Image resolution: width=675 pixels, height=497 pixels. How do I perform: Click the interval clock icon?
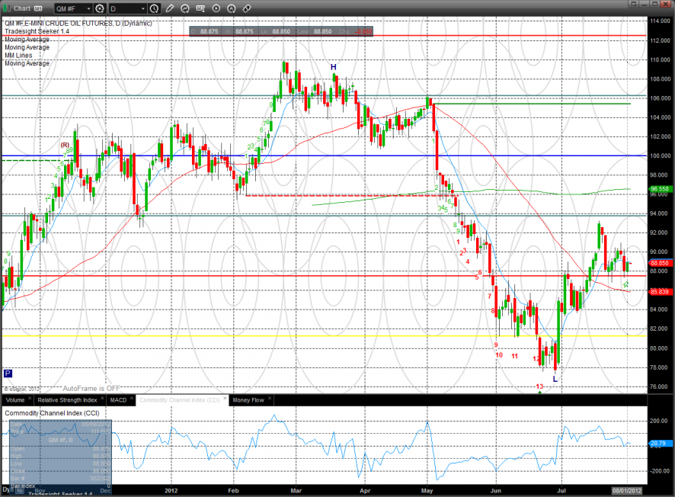click(x=155, y=8)
